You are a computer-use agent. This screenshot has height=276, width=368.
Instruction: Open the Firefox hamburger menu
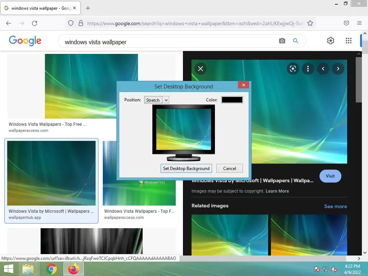tap(359, 23)
